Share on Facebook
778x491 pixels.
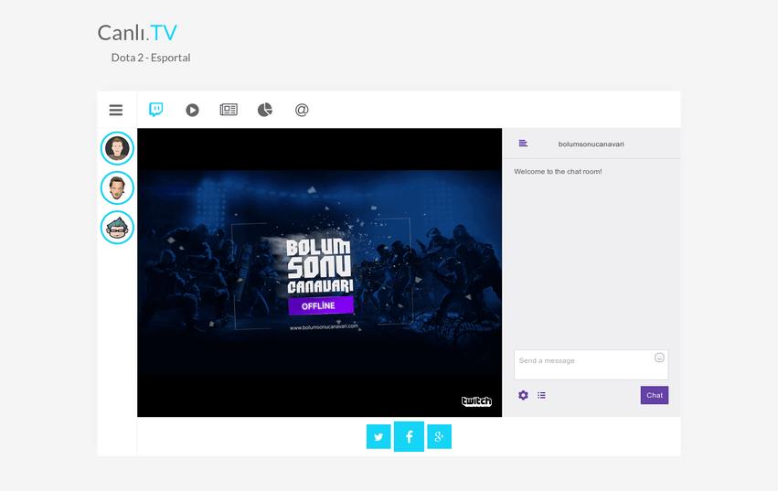coord(409,437)
